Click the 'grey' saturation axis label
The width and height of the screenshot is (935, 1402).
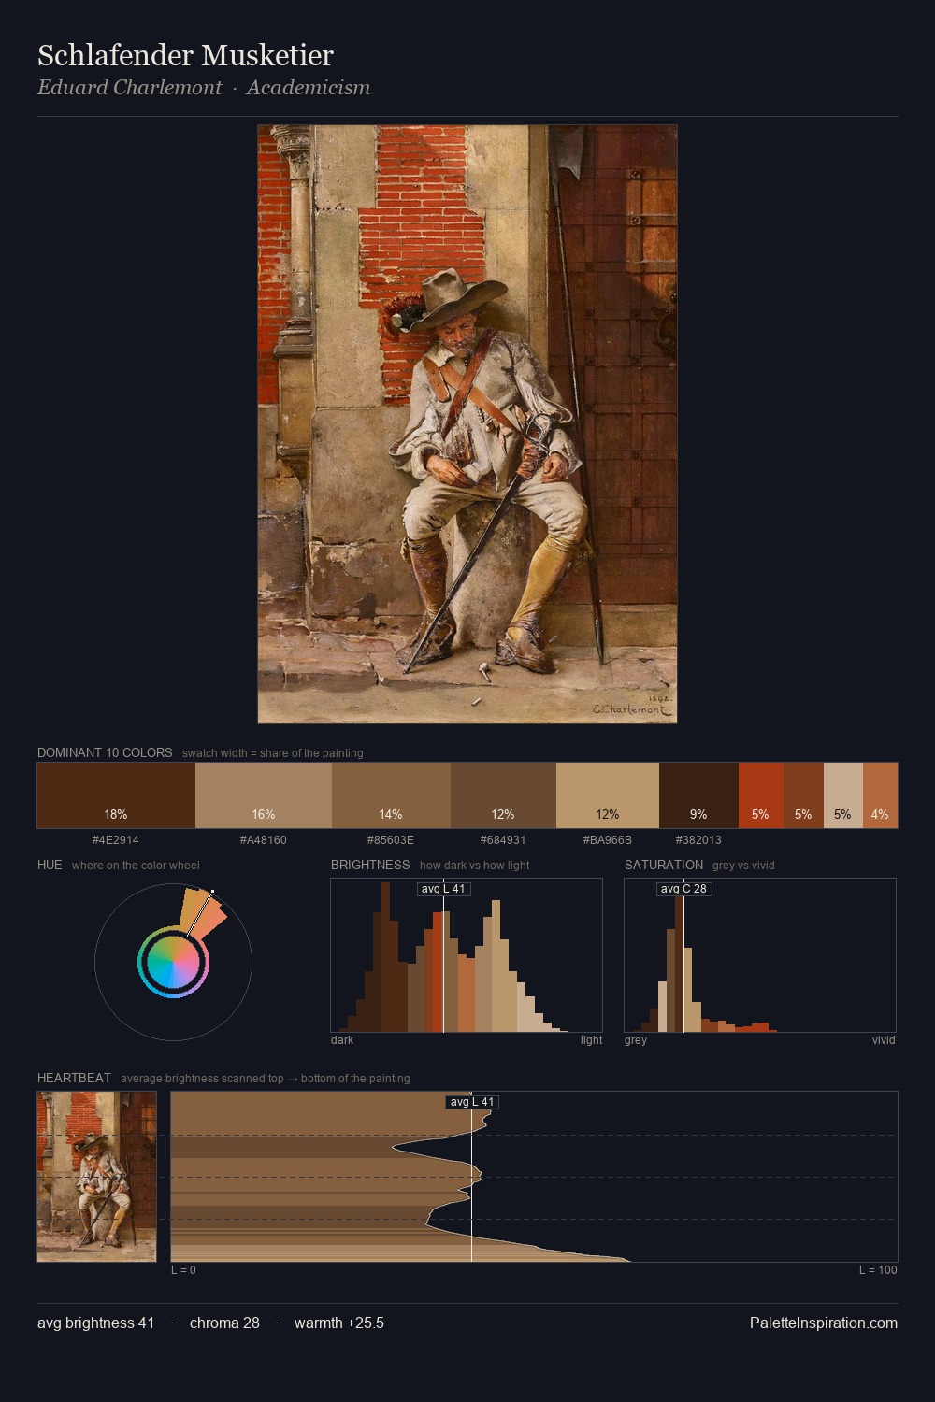(636, 1040)
